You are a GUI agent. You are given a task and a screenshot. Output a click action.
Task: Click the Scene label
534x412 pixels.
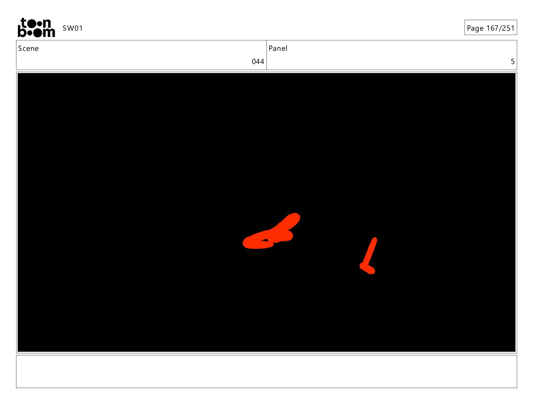[x=28, y=48]
